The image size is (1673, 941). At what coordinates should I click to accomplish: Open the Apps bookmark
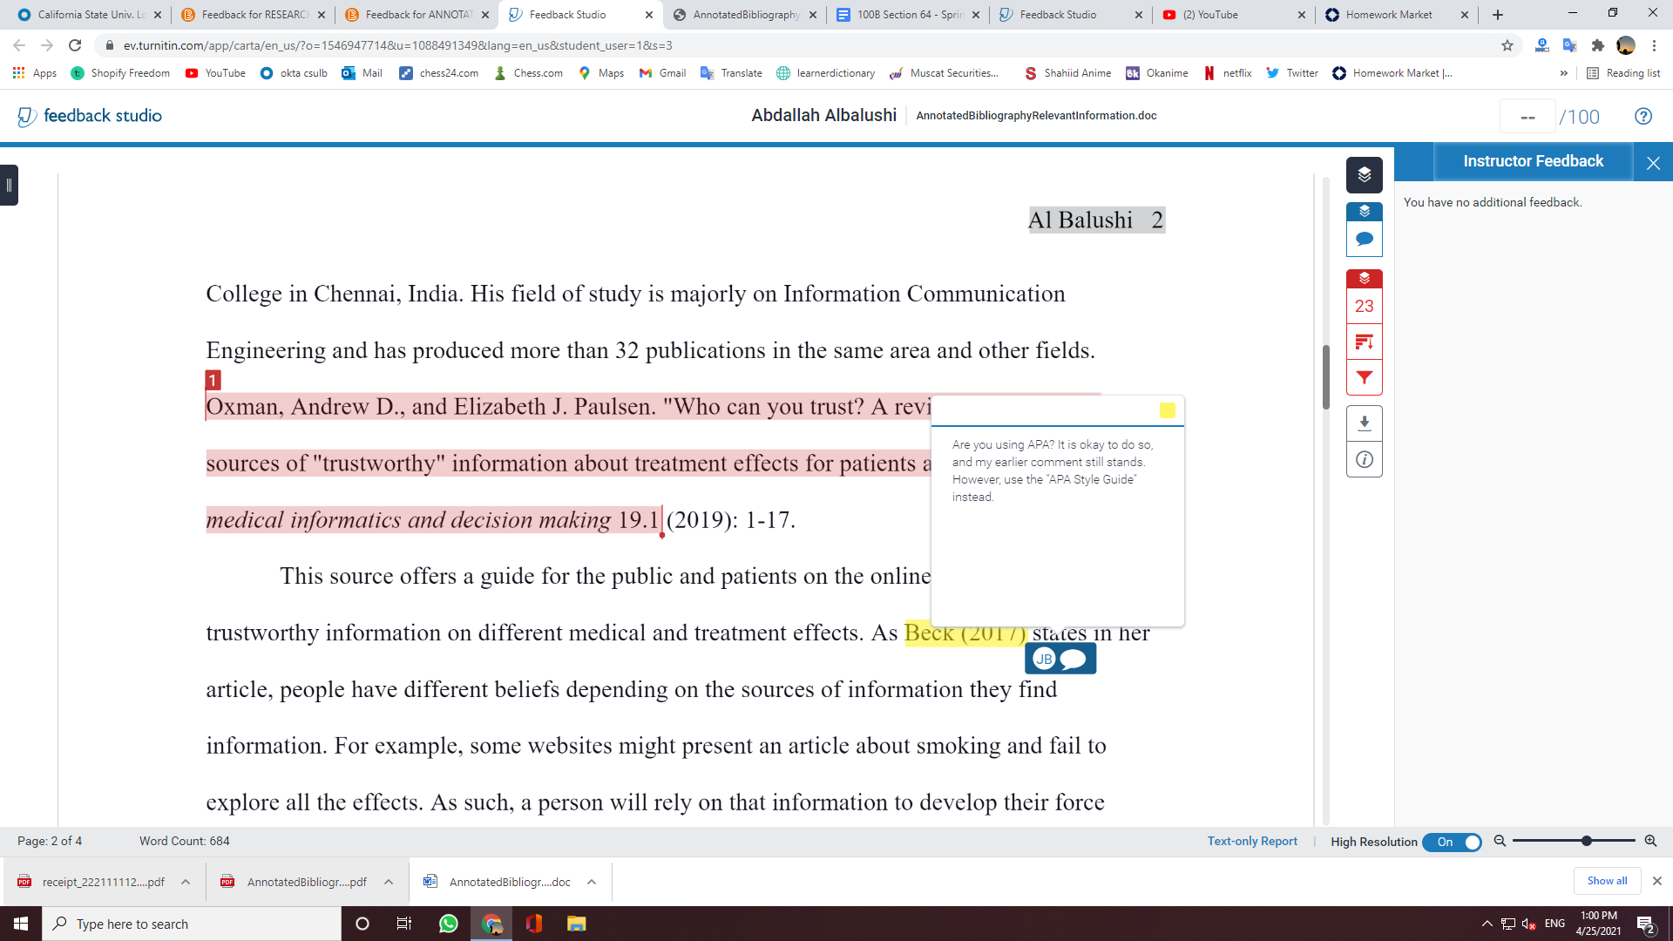[x=35, y=73]
